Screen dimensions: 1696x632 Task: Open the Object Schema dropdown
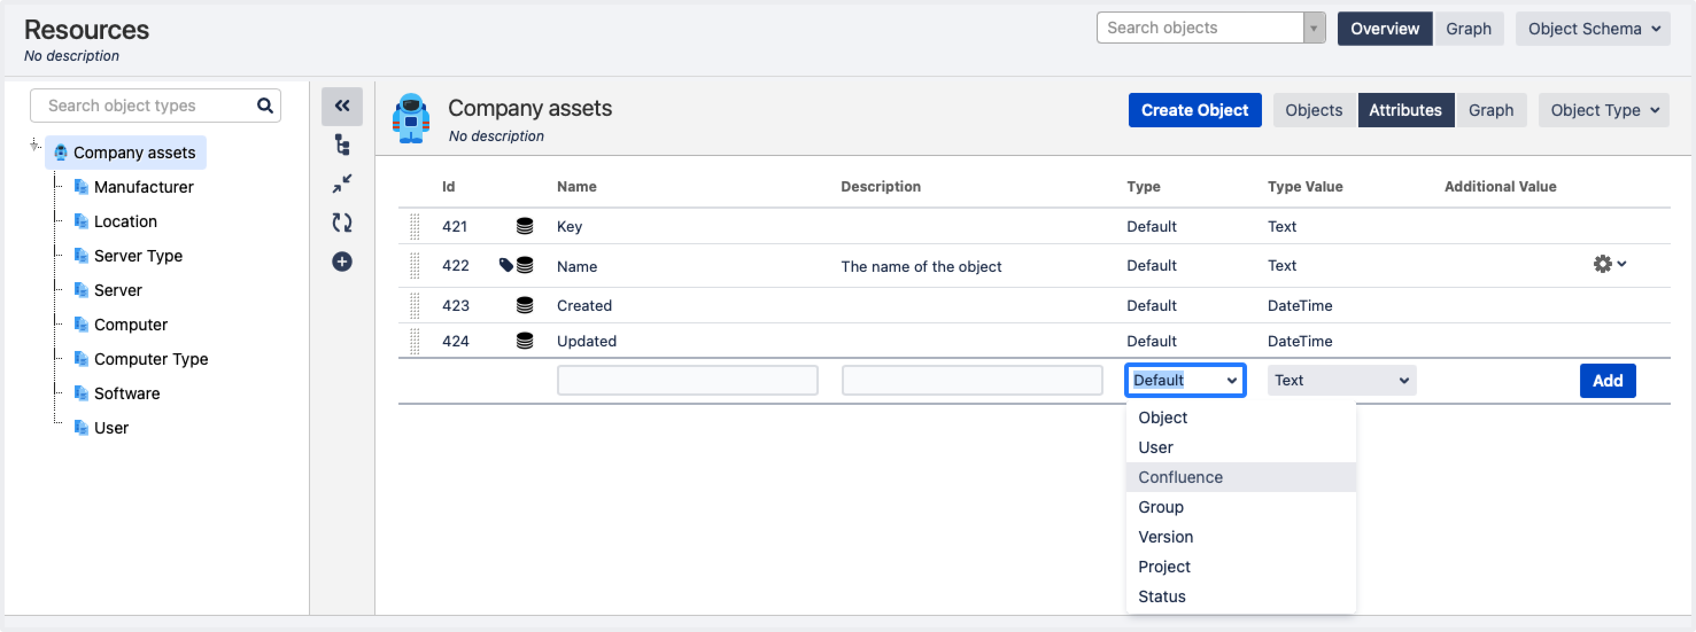[x=1592, y=29]
